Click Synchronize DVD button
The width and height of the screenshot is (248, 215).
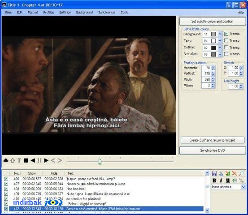(x=213, y=150)
